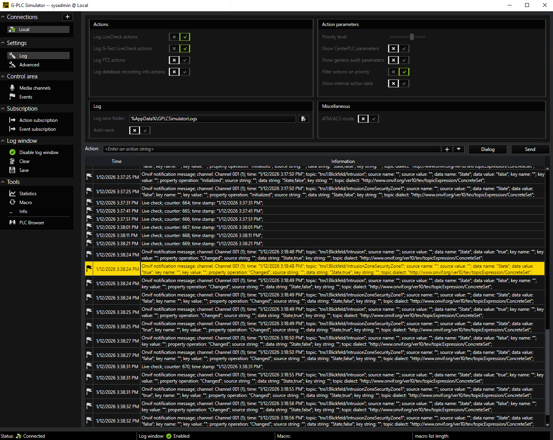Click the add connection plus icon
The height and width of the screenshot is (440, 553).
coord(68,17)
